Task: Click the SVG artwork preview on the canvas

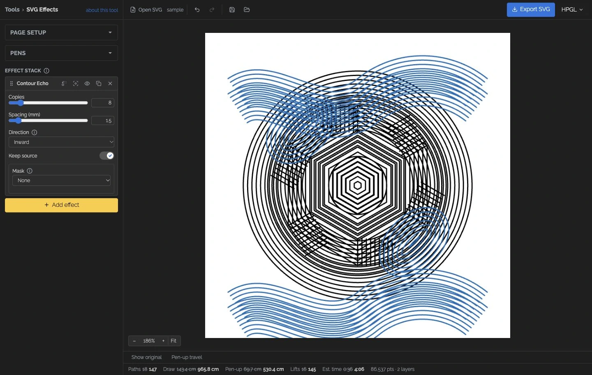Action: pos(358,185)
